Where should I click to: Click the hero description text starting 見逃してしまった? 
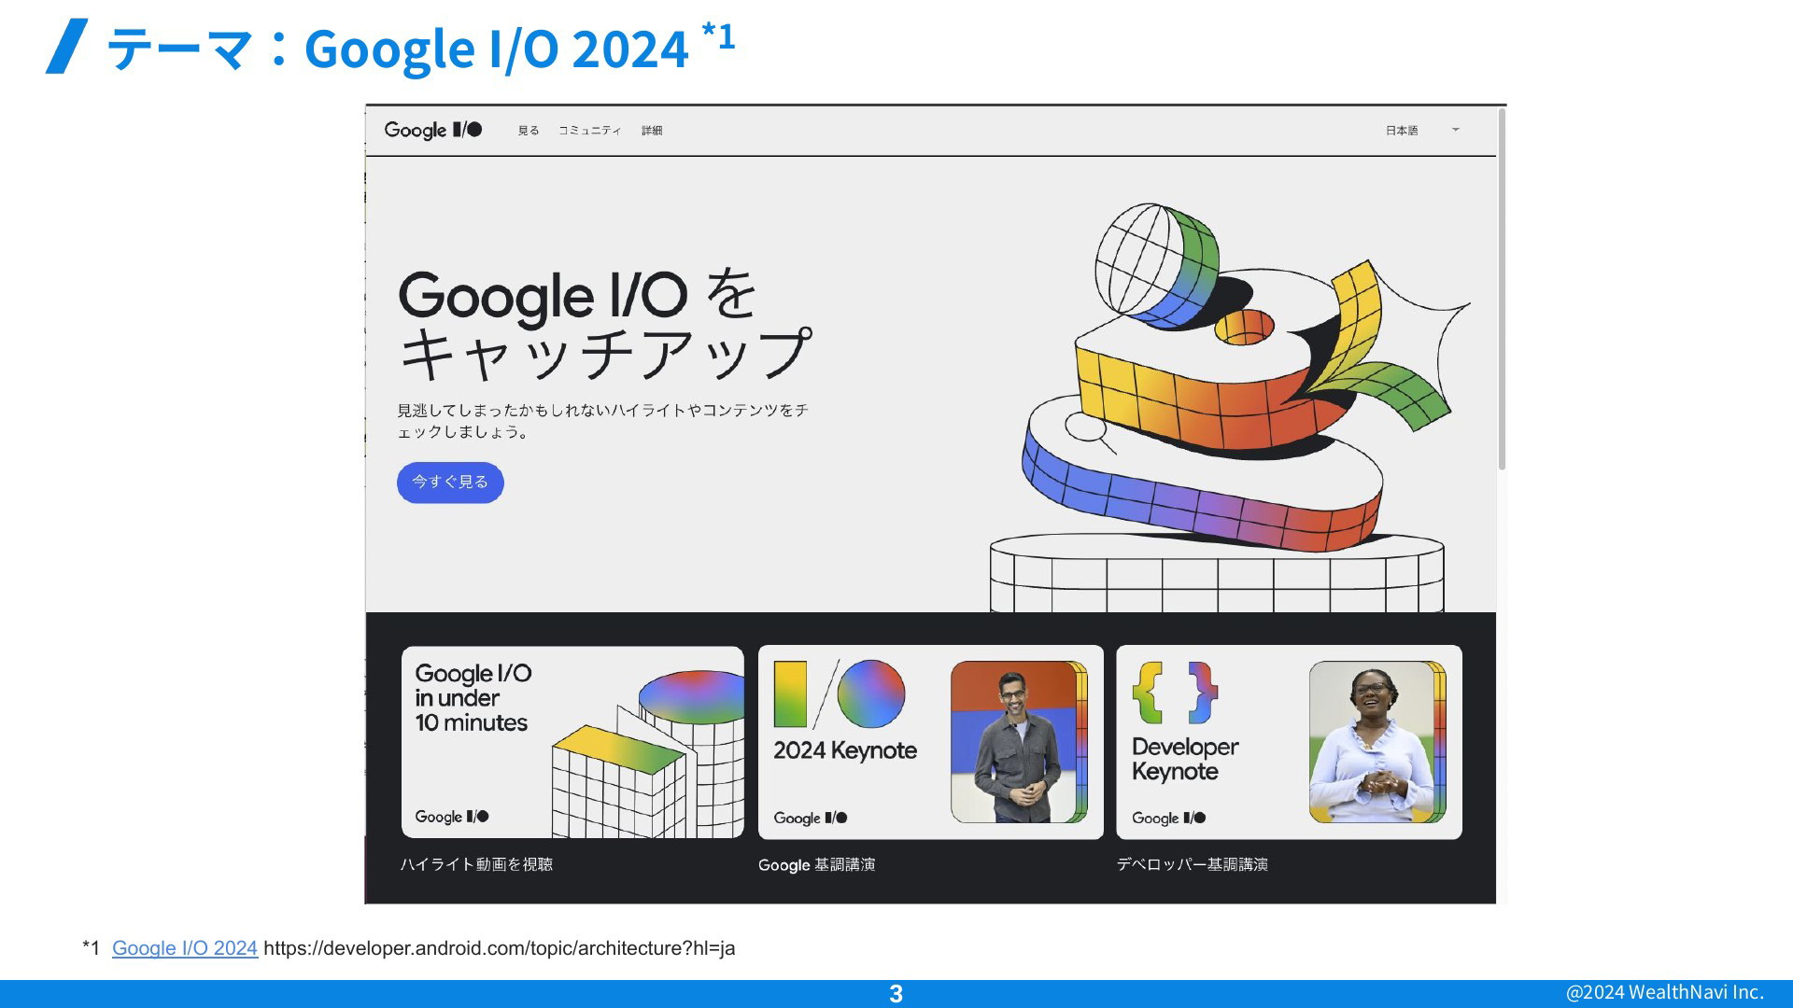tap(603, 421)
